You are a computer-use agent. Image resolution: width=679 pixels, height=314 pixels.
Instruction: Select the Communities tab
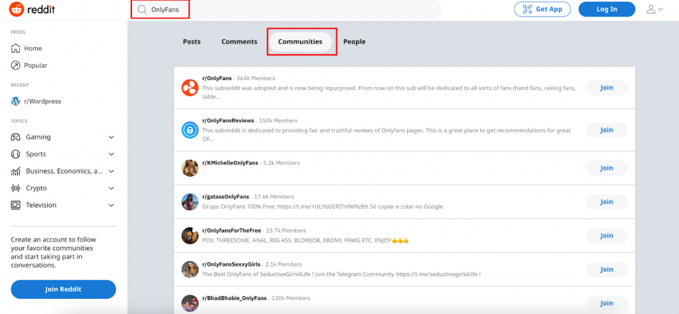click(x=300, y=42)
